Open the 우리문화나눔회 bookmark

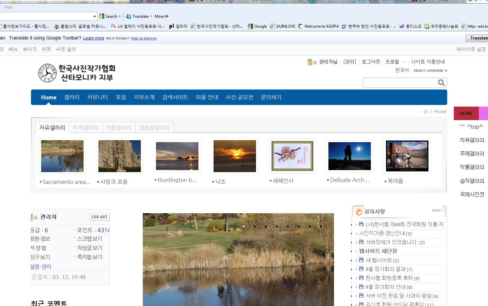coord(441,26)
